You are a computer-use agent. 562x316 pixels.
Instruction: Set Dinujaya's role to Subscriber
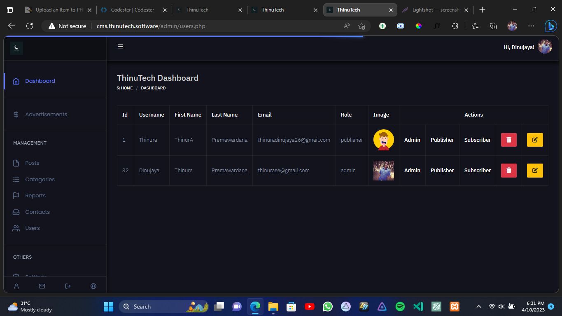pyautogui.click(x=478, y=171)
